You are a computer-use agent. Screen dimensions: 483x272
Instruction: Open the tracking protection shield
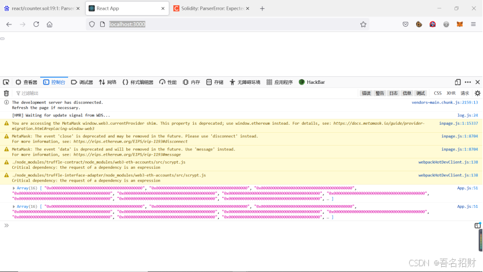92,24
